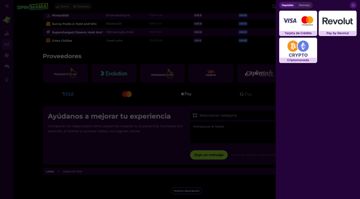
Task: Open the Playtech provider card
Action: pyautogui.click(x=256, y=74)
